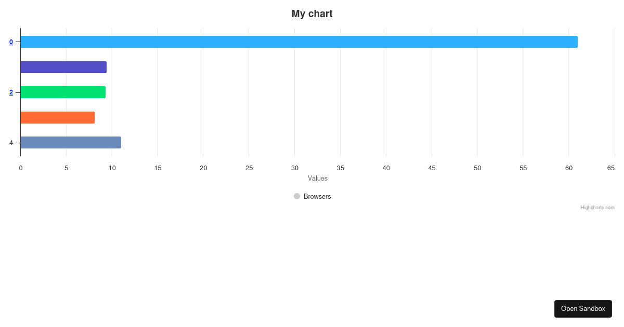Click the Browsers legend text
The width and height of the screenshot is (624, 327).
[317, 196]
